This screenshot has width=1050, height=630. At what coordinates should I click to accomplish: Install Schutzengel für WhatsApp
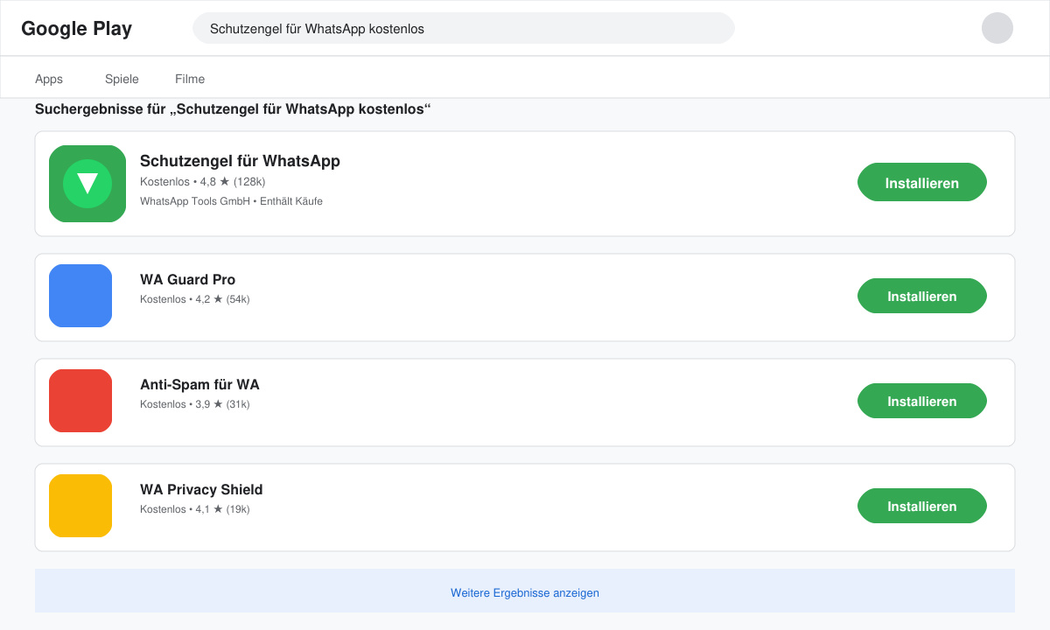tap(922, 182)
